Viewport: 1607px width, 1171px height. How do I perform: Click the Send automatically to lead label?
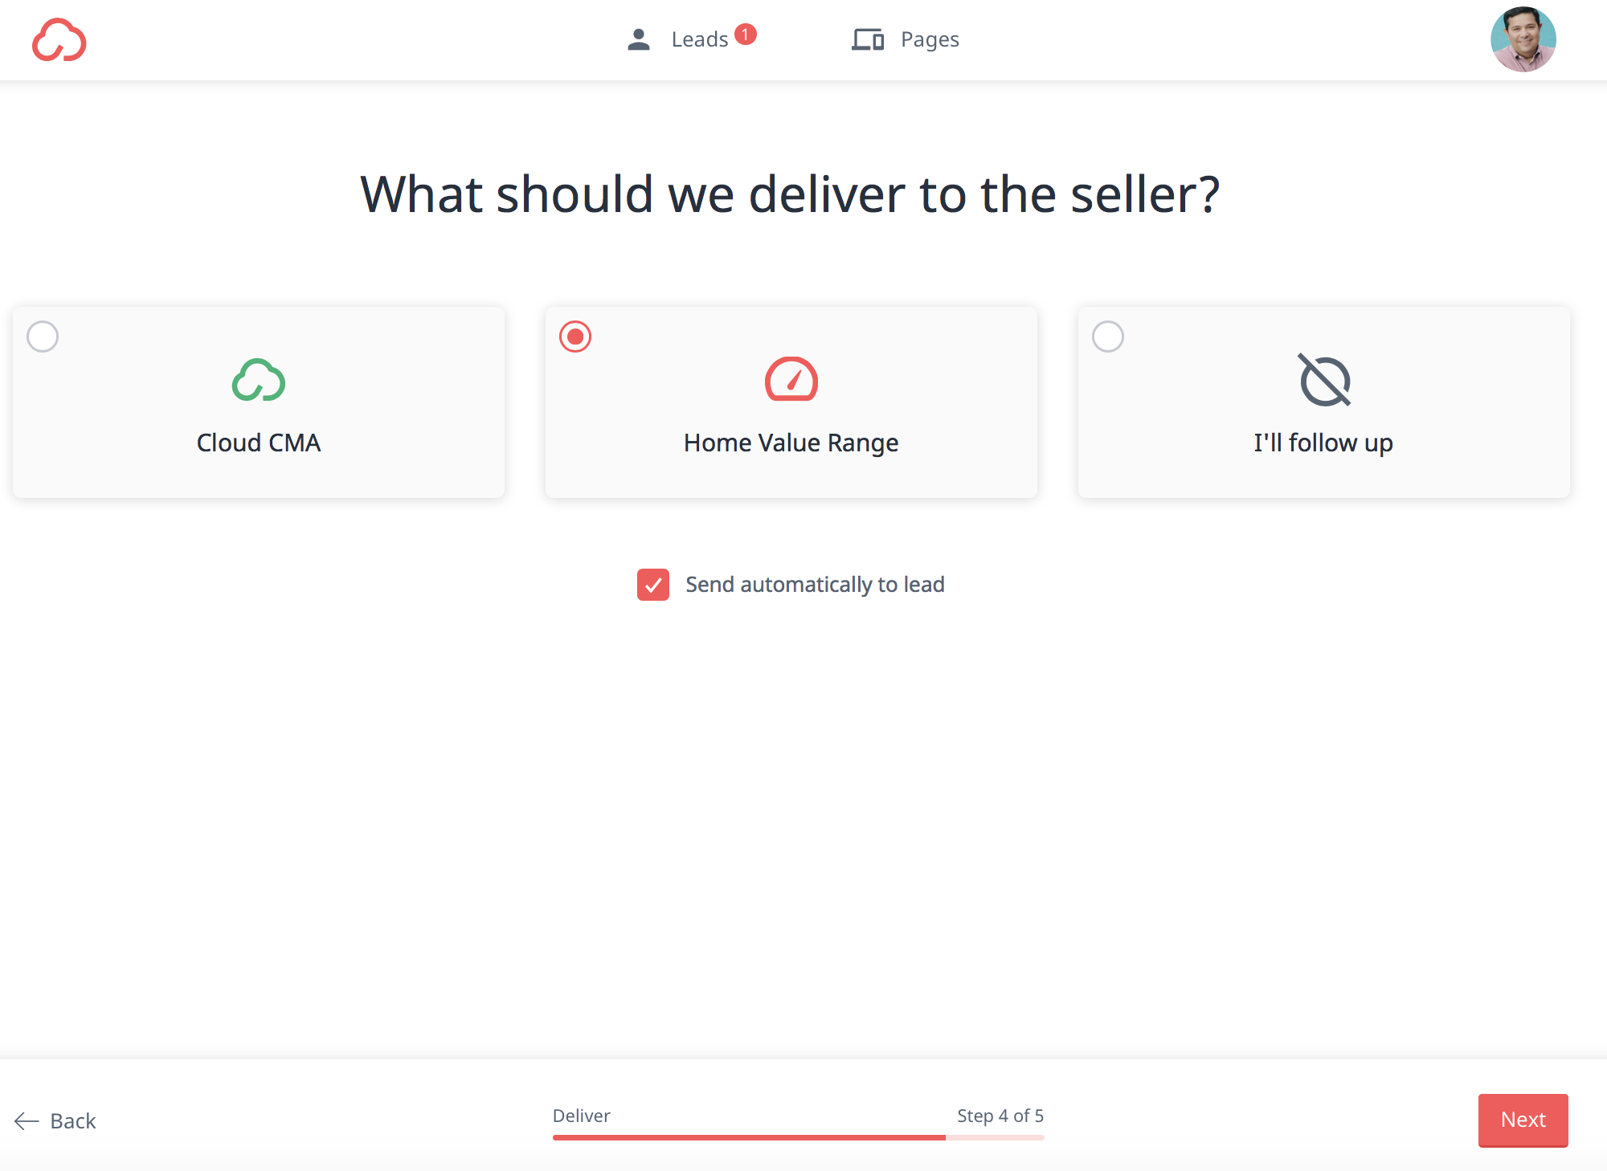click(815, 585)
